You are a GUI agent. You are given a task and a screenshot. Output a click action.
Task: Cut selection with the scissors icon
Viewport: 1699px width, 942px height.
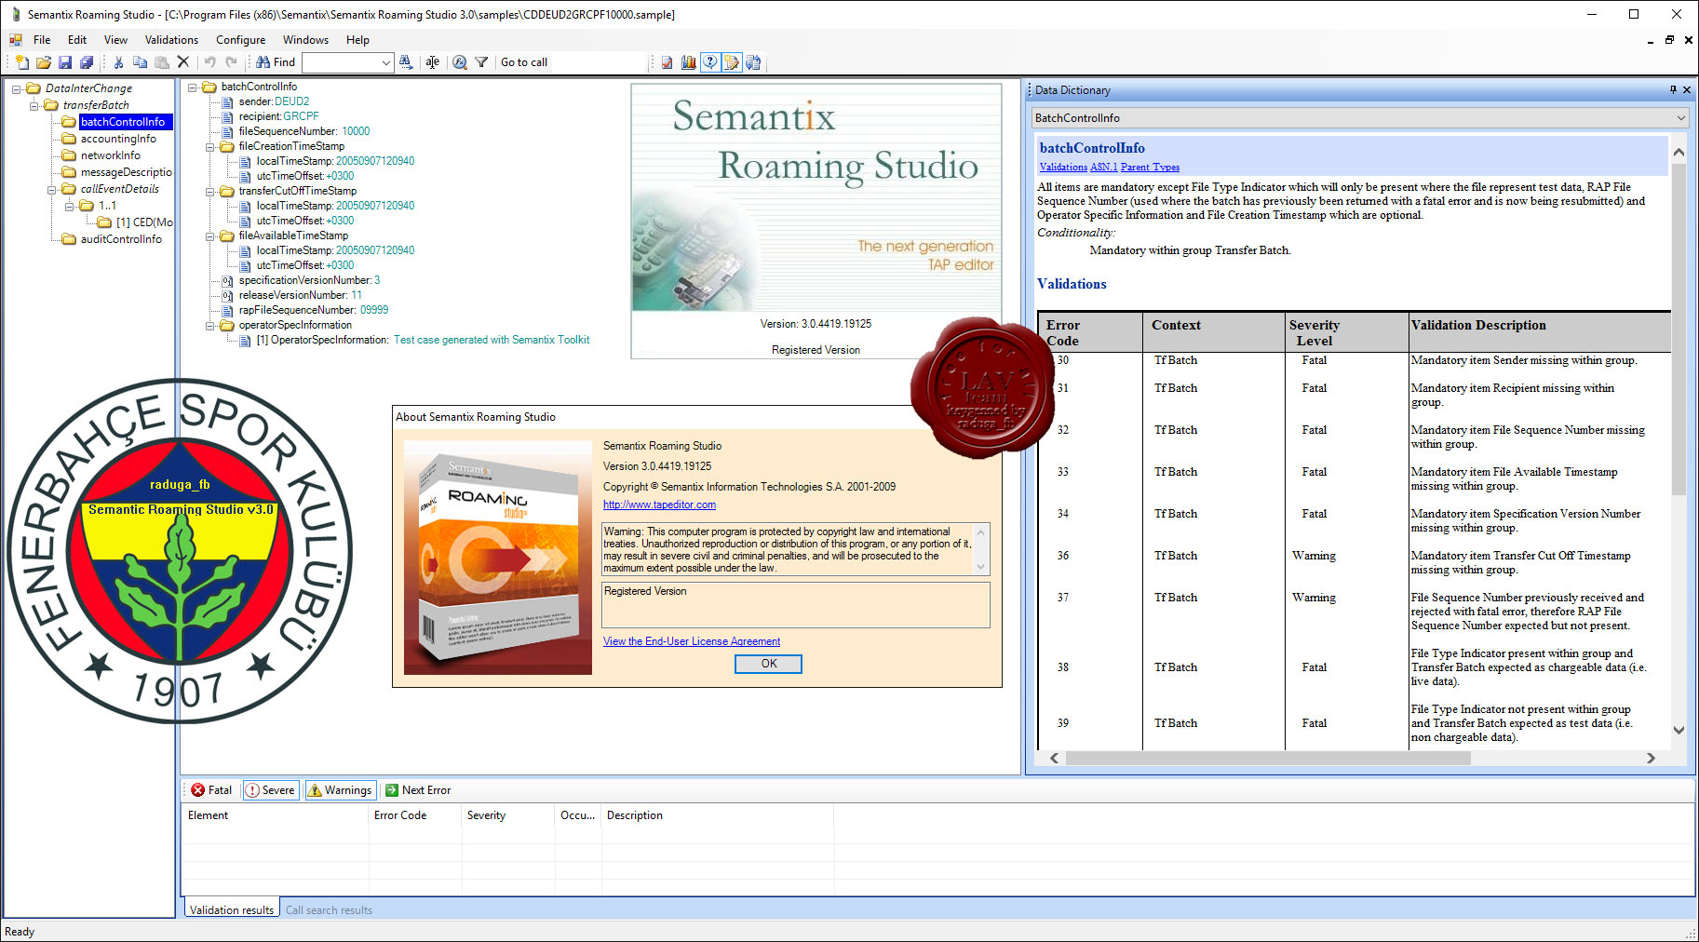(x=118, y=62)
